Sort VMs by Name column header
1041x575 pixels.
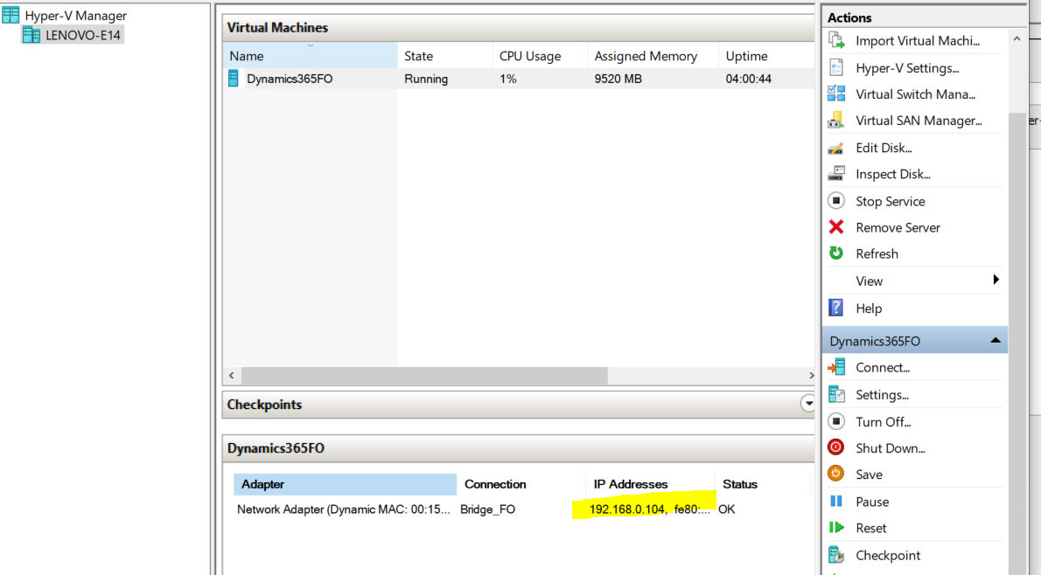tap(310, 56)
